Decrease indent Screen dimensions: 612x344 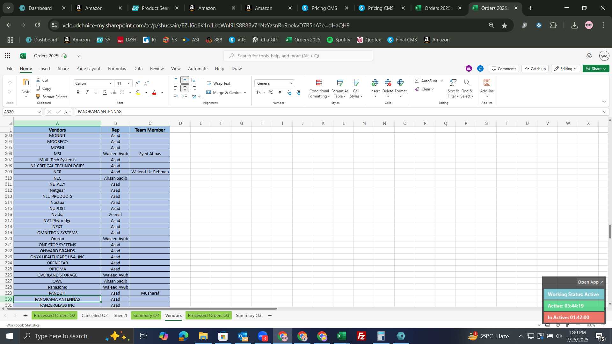pyautogui.click(x=176, y=97)
